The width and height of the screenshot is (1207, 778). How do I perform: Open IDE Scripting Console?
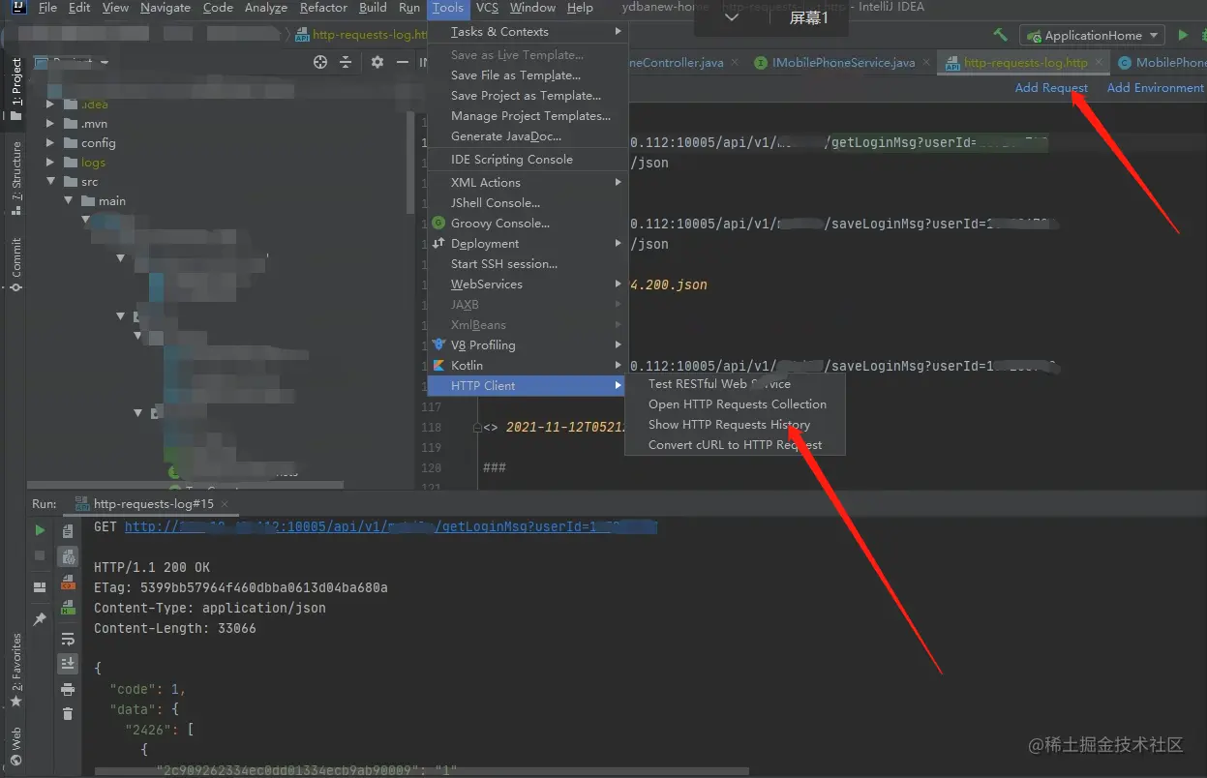528,159
